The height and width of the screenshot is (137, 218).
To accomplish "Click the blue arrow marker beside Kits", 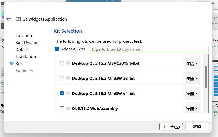I will click(x=11, y=63).
